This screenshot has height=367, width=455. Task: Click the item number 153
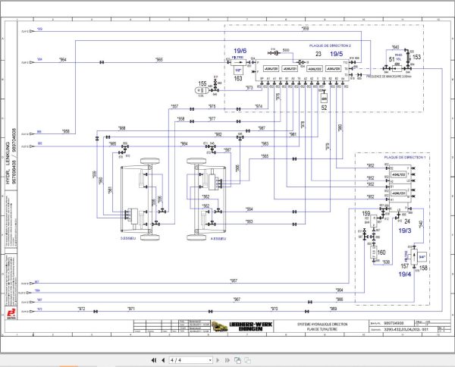point(416,57)
